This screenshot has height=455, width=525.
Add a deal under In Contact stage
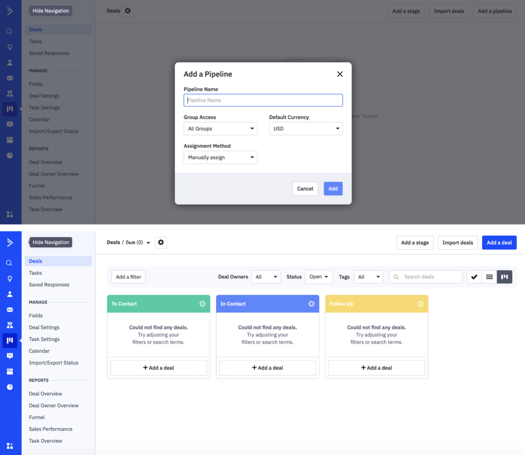(268, 368)
